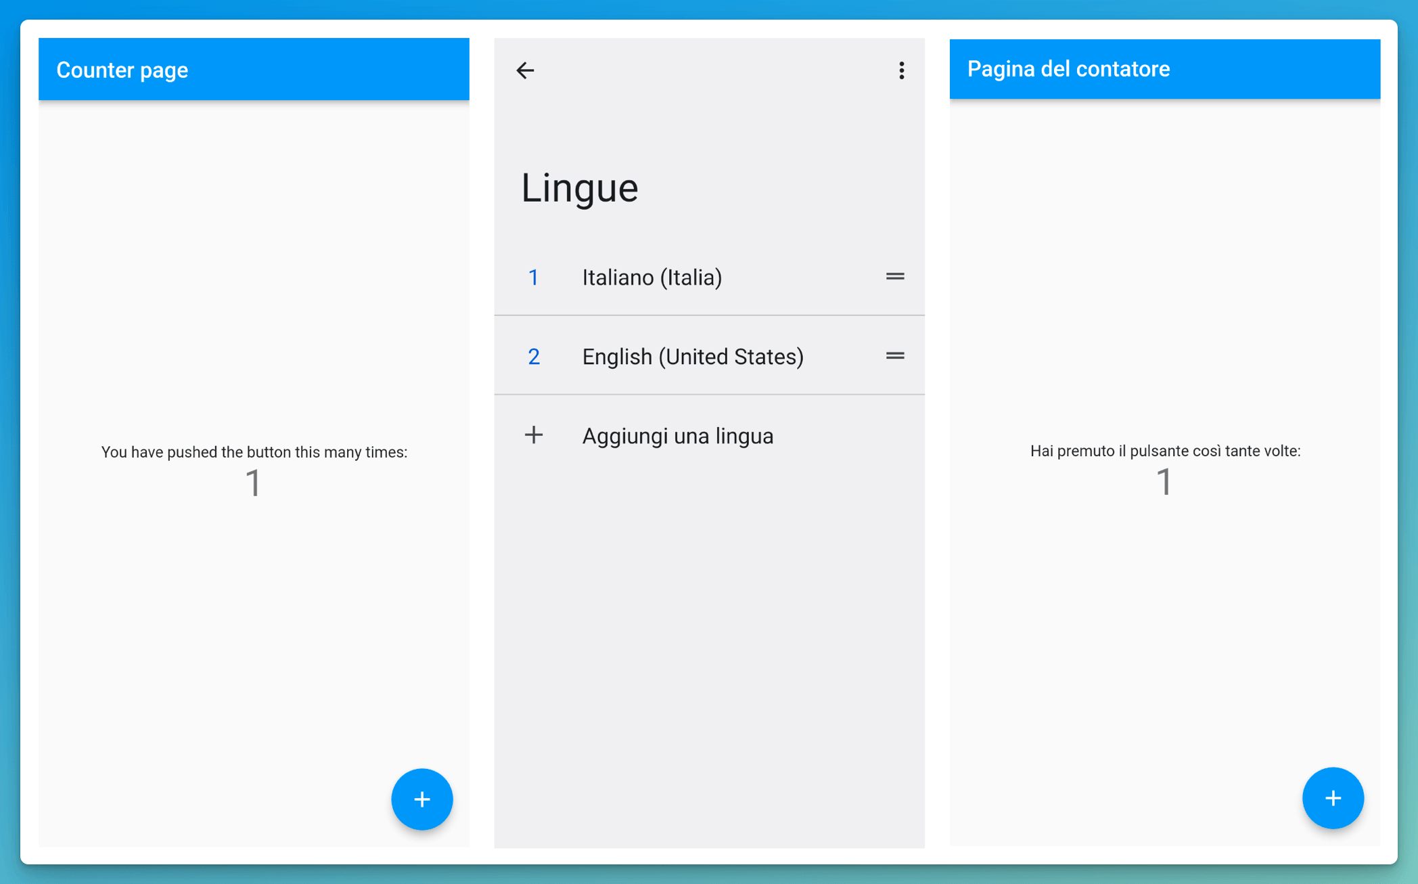Click drag handle next to English (United States)
This screenshot has width=1418, height=884.
click(894, 356)
